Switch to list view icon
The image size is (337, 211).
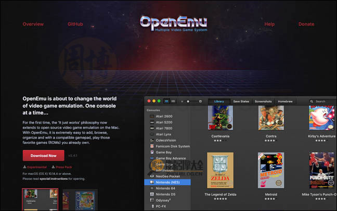[173, 101]
